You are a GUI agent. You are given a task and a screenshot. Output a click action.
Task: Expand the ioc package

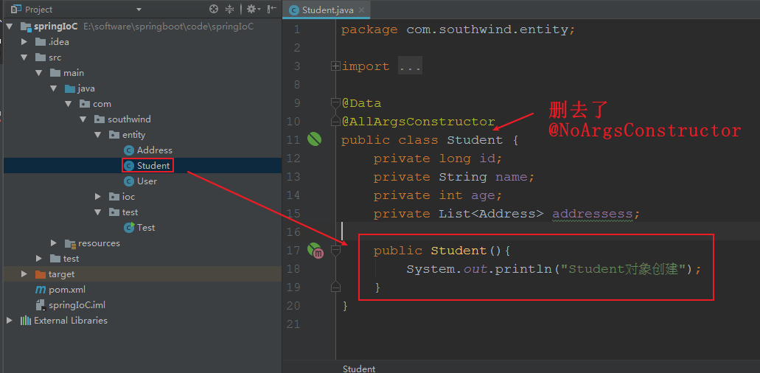[97, 197]
